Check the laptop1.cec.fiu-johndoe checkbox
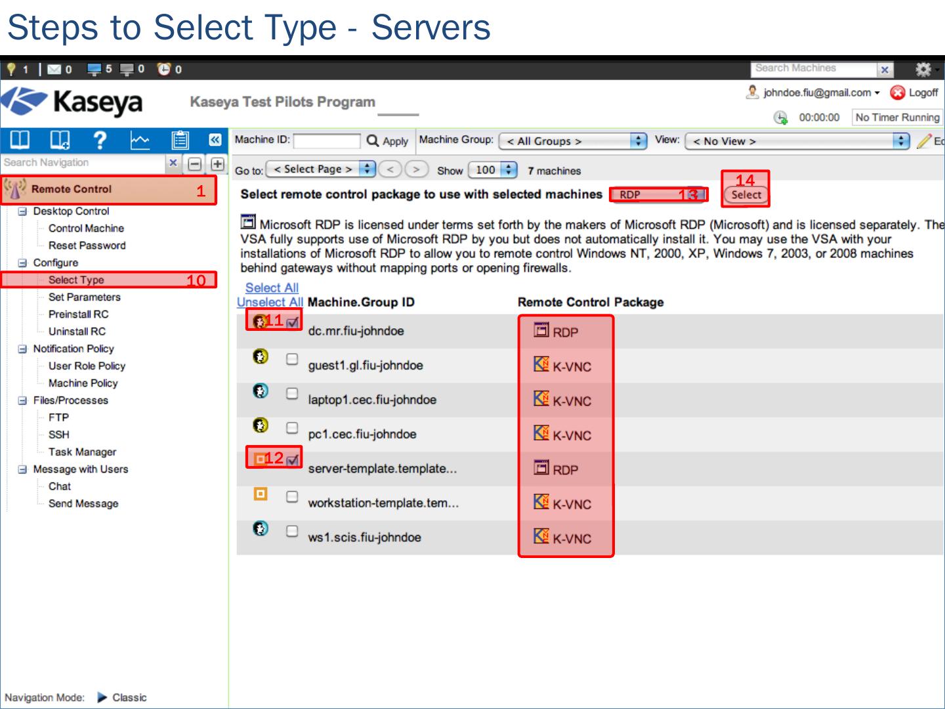The width and height of the screenshot is (945, 709). point(292,393)
